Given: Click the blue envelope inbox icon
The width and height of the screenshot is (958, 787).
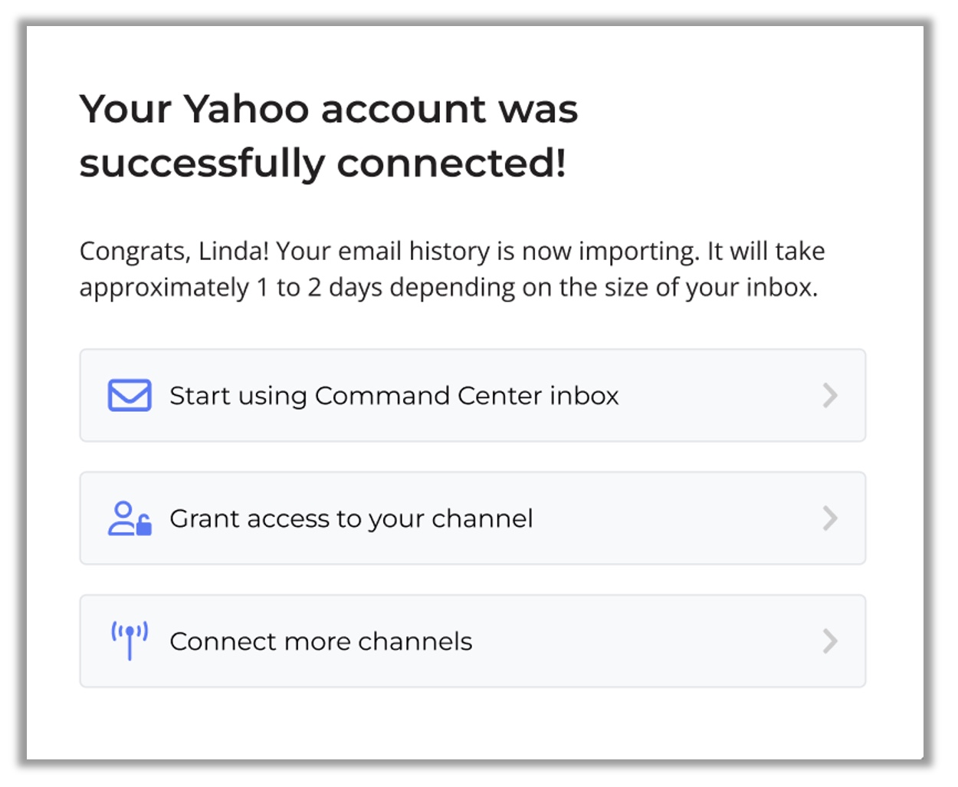Looking at the screenshot, I should [130, 395].
